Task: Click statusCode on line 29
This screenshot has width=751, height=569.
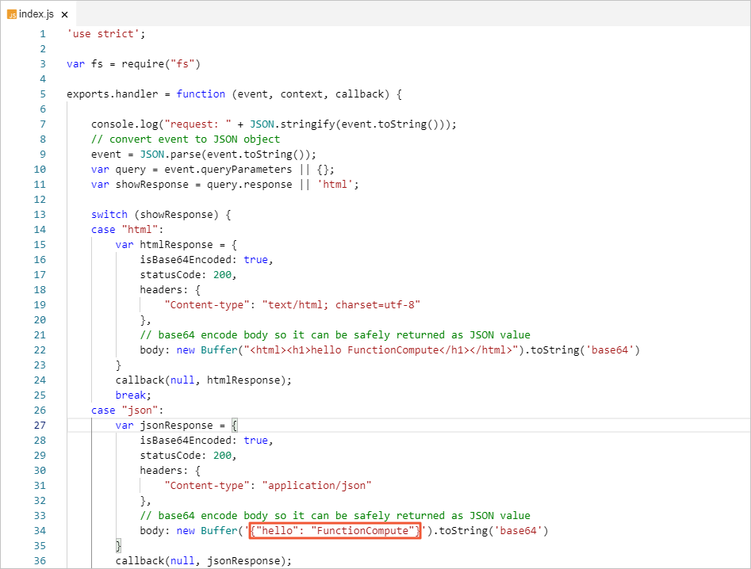Action: tap(170, 456)
